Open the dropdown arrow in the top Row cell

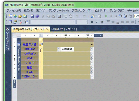click(x=92, y=45)
